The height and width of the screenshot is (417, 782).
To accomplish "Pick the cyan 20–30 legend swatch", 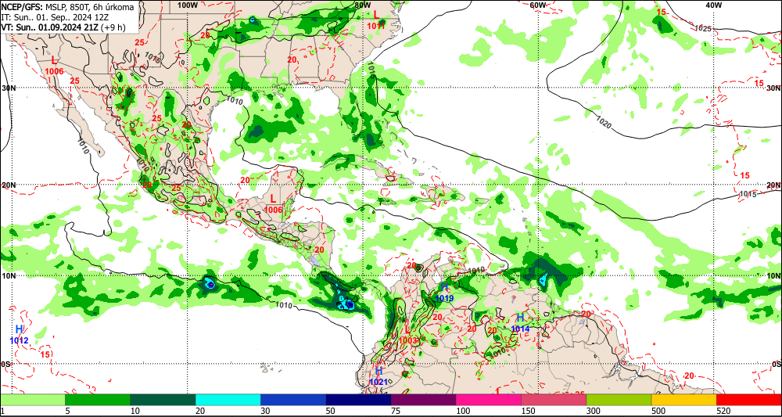I will tap(228, 400).
